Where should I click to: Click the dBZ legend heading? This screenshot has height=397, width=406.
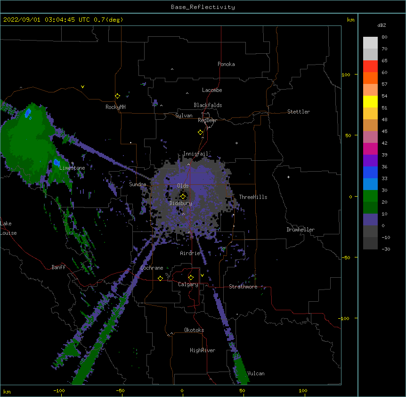click(x=382, y=25)
